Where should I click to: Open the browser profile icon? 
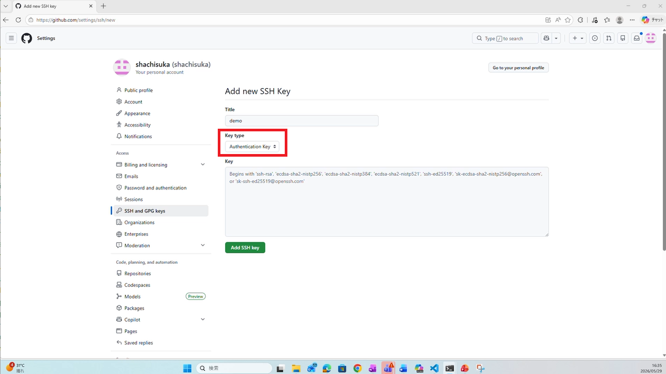620,20
